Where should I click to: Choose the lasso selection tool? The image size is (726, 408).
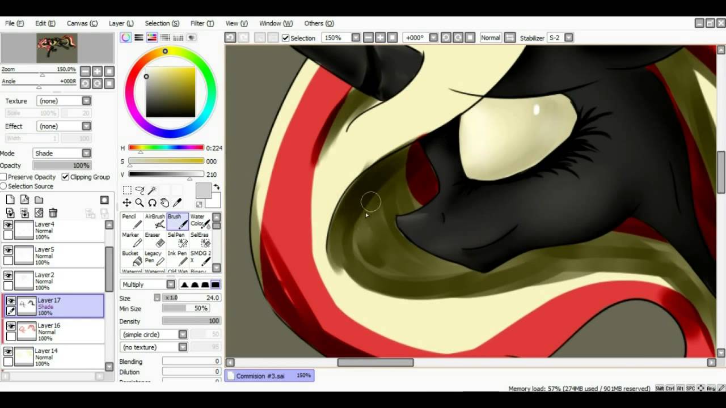(x=140, y=190)
